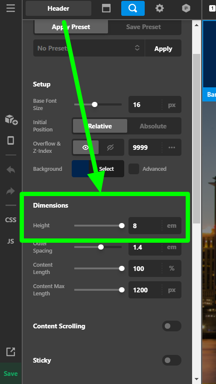Enable the Content Scrolling toggle

pyautogui.click(x=172, y=326)
